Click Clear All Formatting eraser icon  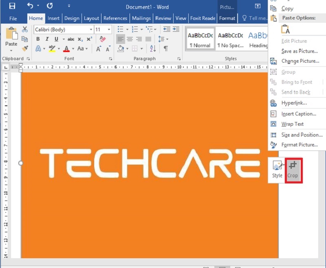click(x=102, y=39)
